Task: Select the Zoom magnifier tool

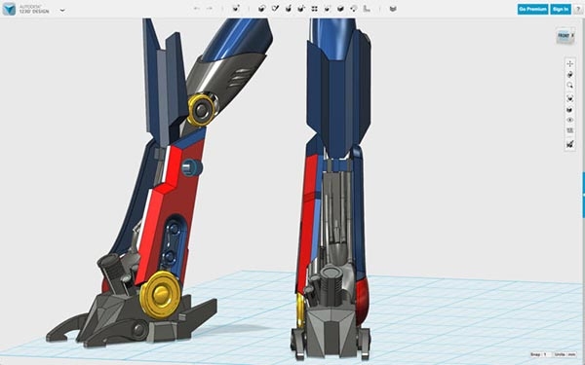Action: pyautogui.click(x=569, y=86)
